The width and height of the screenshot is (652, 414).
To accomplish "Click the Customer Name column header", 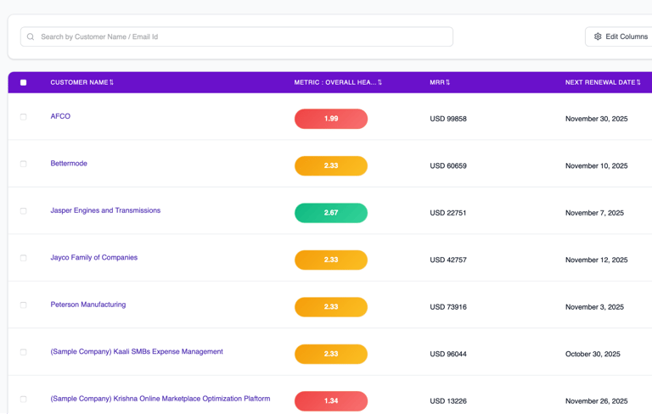I will tap(78, 83).
